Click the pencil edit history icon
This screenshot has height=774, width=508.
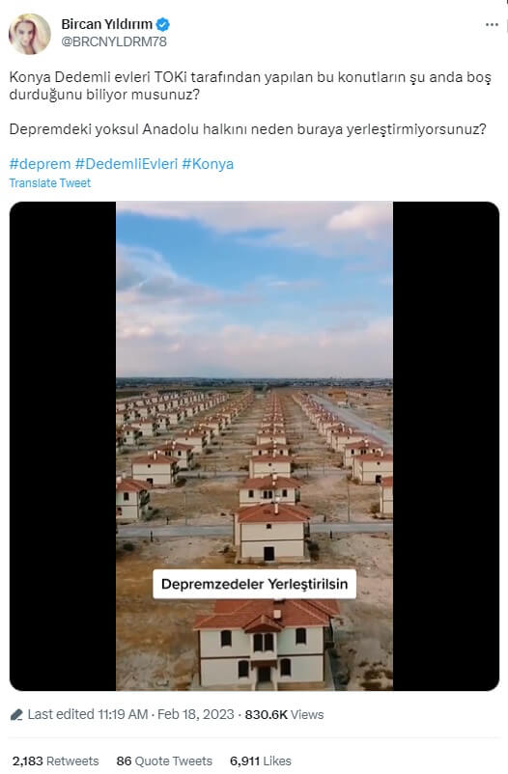(16, 714)
